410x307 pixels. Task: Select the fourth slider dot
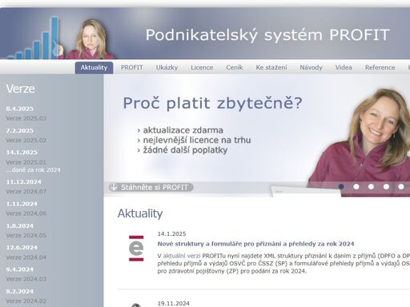[386, 187]
